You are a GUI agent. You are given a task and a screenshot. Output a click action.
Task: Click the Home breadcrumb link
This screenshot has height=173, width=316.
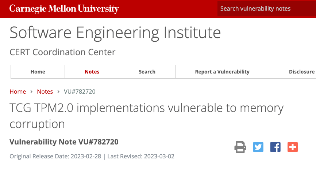[18, 91]
